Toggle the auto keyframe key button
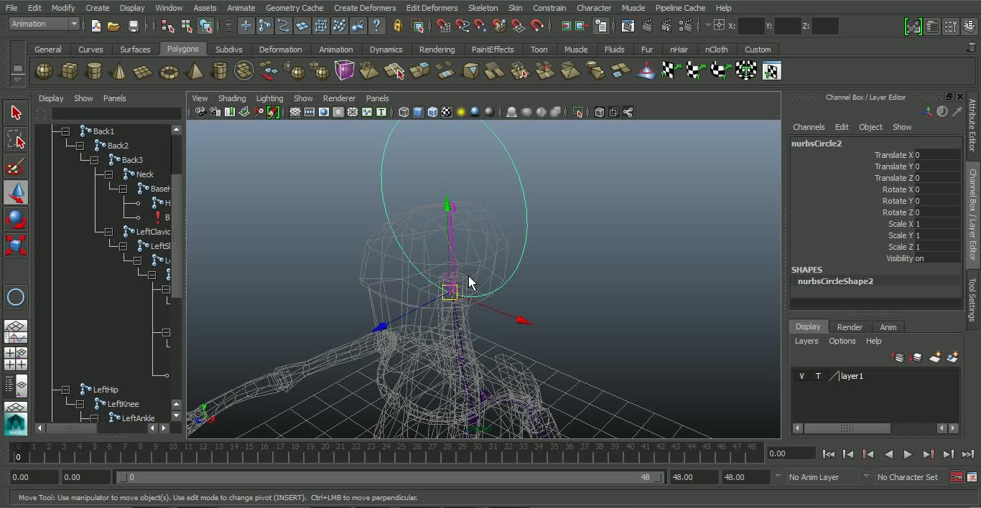The image size is (981, 508). click(956, 477)
